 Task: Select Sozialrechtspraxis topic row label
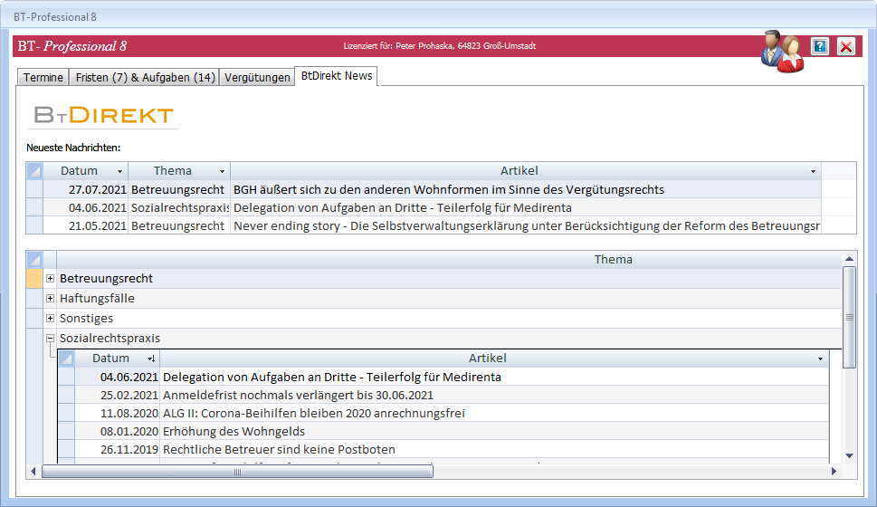coord(110,338)
